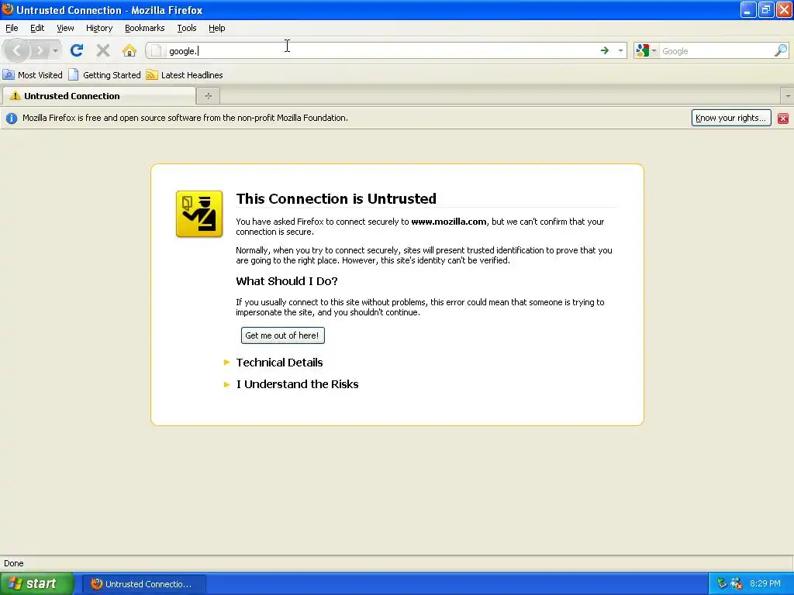This screenshot has height=595, width=794.
Task: Click the This Connection is Untrusted heading
Action: tap(337, 199)
